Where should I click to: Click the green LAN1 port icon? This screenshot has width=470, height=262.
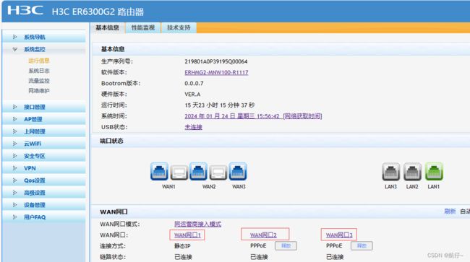pos(434,172)
